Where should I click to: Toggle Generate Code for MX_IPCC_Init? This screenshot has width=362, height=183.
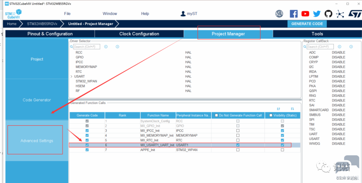click(x=87, y=131)
